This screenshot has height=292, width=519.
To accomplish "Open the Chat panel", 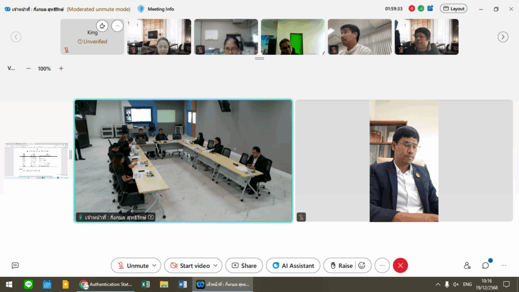I will click(485, 266).
